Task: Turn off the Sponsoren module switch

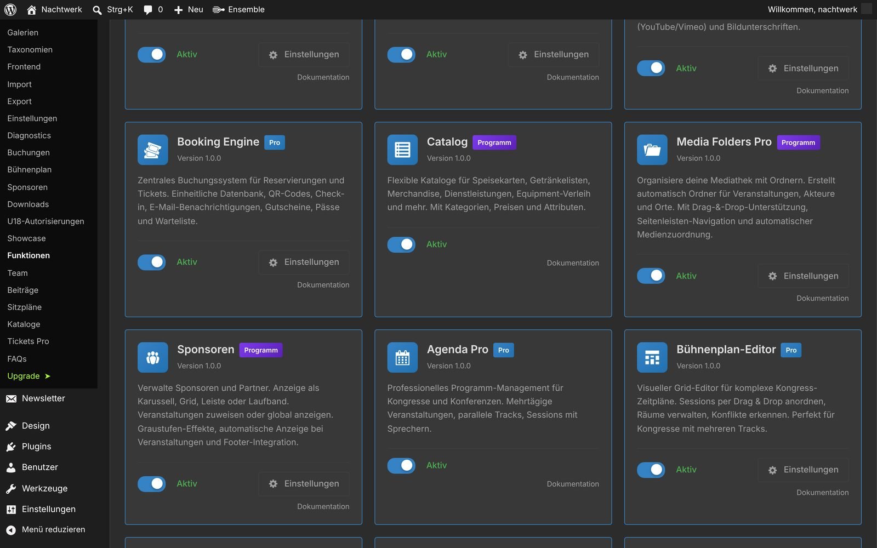Action: 152,483
